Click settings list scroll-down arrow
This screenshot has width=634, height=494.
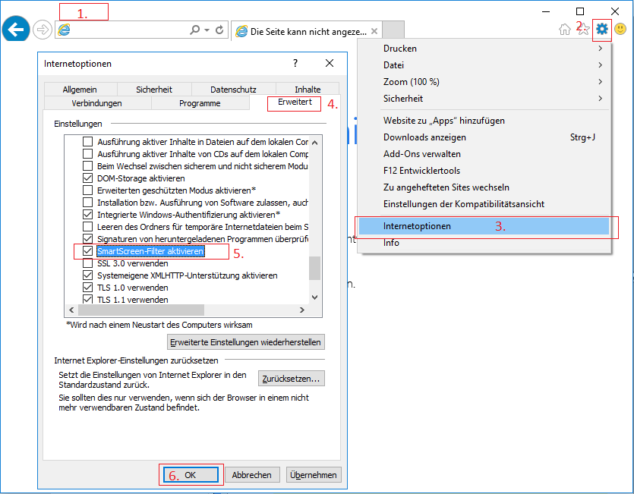[315, 297]
